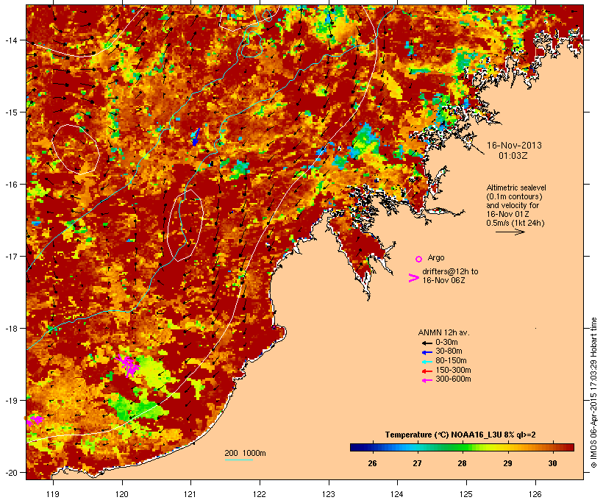Screen dimensions: 603x500
Task: Click the green 28°C area of the colorbar
Action: (462, 447)
